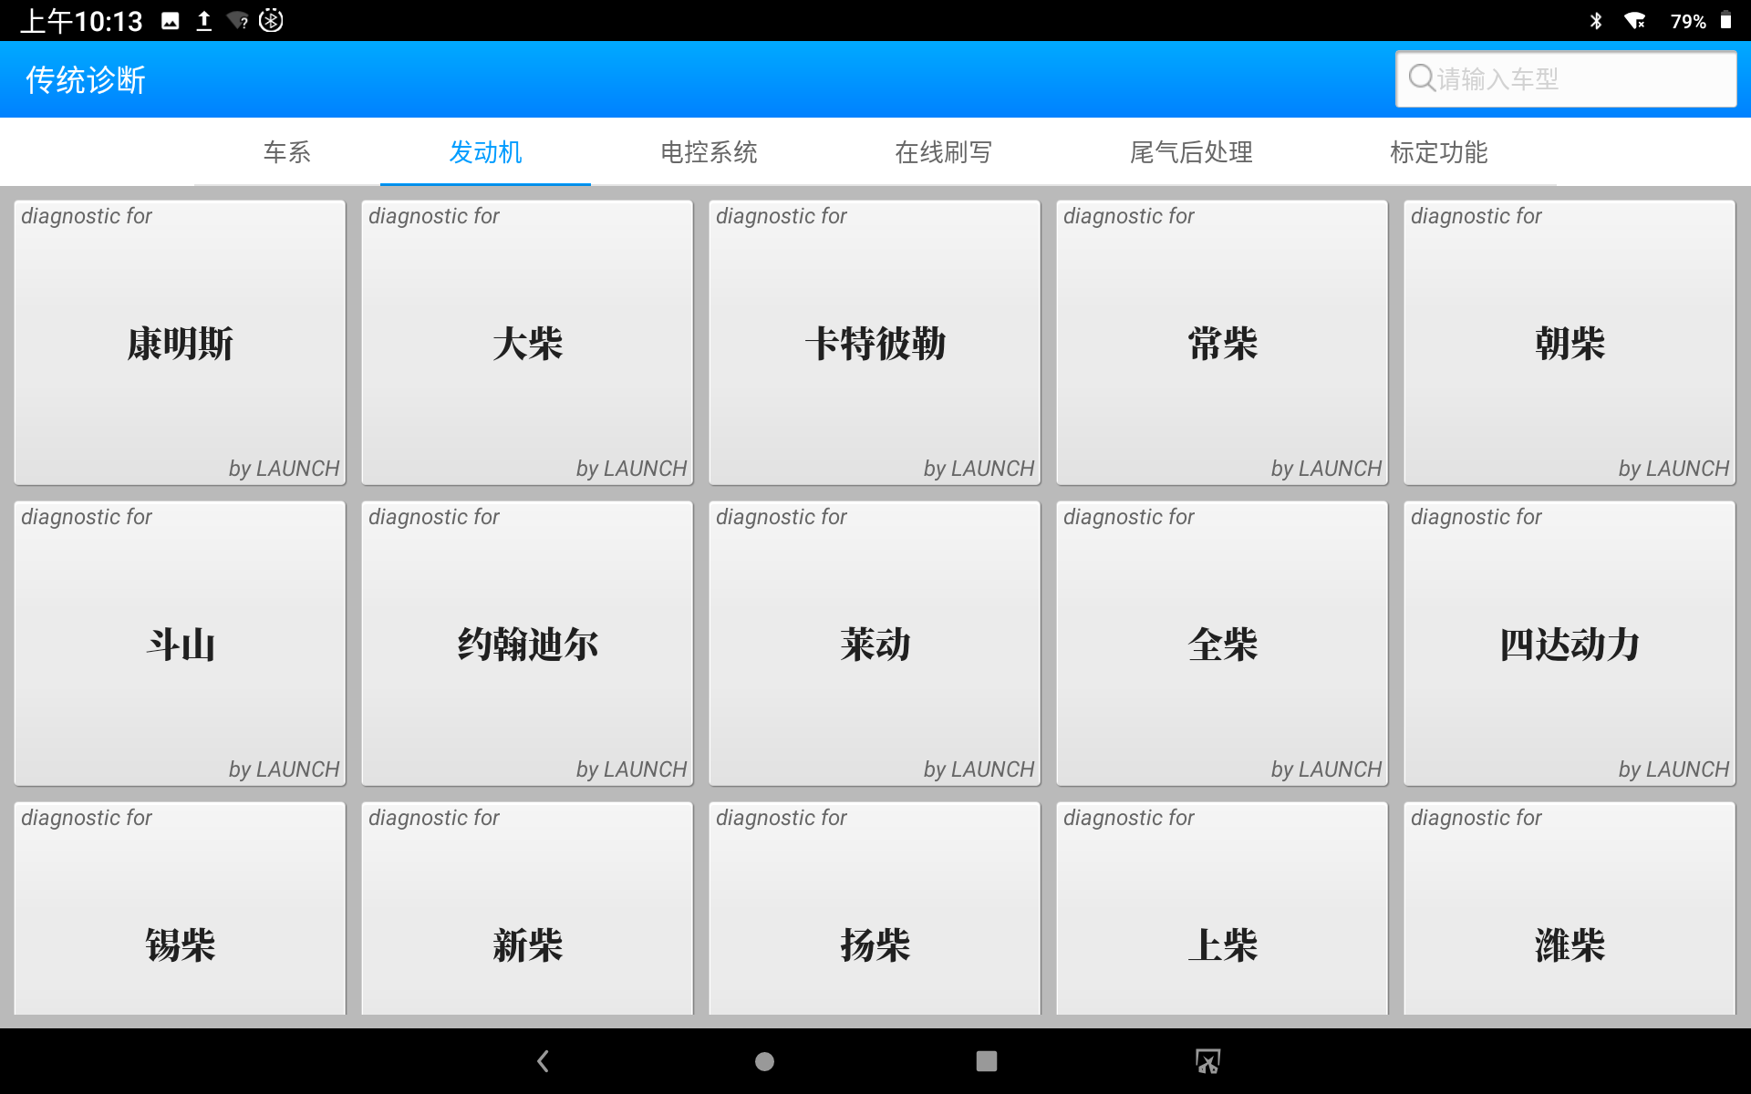Click the 请输入车型 search field
Viewport: 1751px width, 1094px height.
click(1566, 79)
